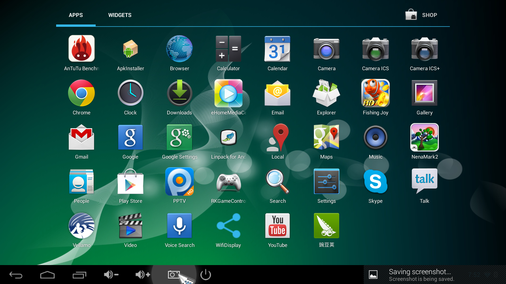This screenshot has width=506, height=284.
Task: Open the Camera ICS app
Action: point(376,49)
